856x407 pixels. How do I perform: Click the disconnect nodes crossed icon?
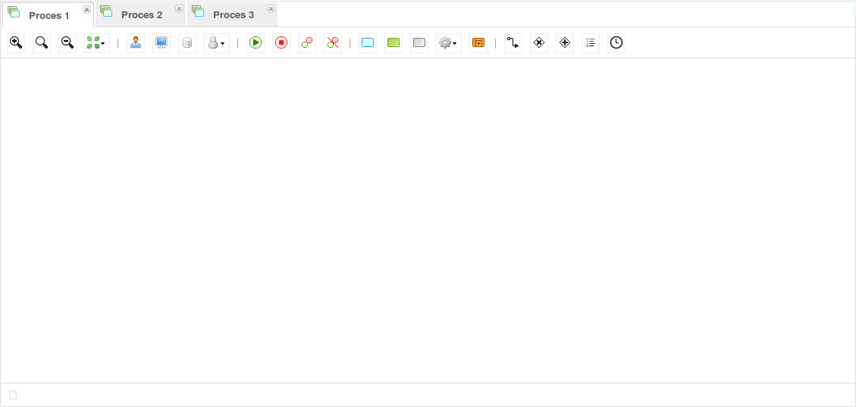click(x=333, y=42)
